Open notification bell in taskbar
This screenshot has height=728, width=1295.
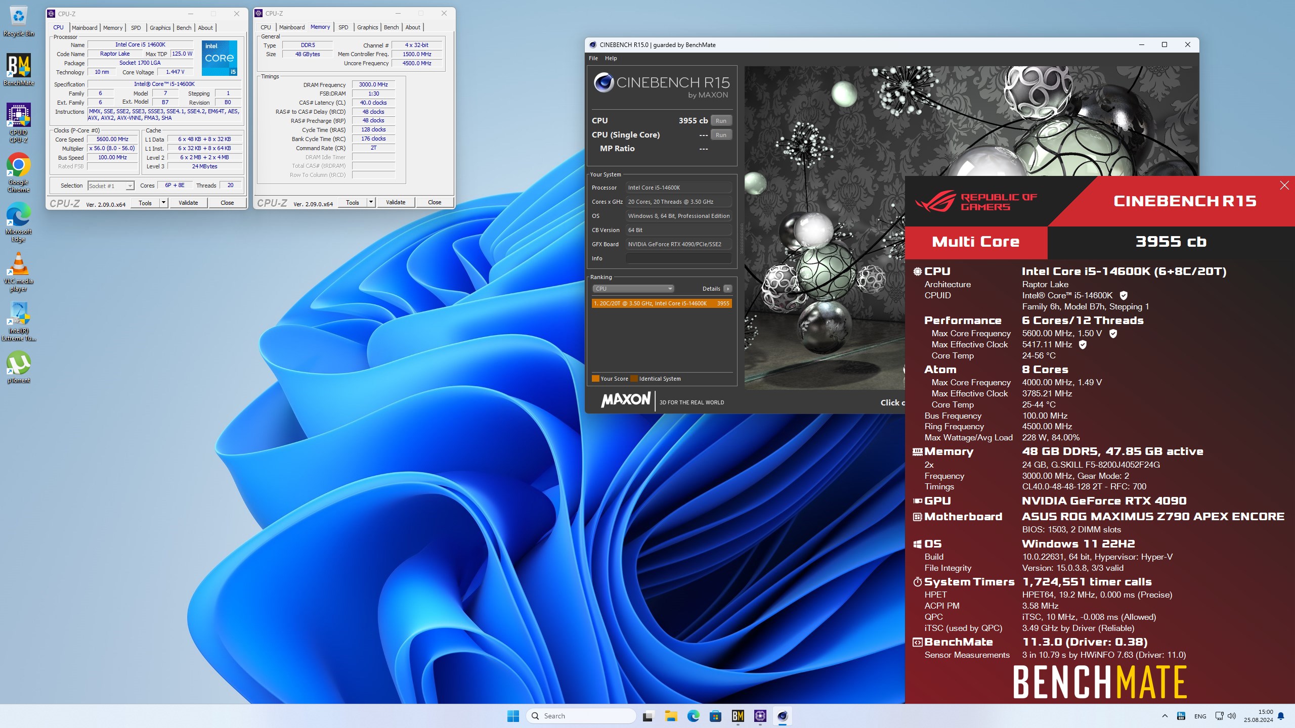(x=1281, y=716)
